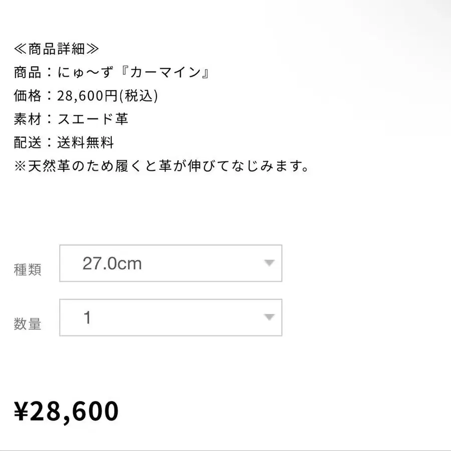The height and width of the screenshot is (451, 451).
Task: Click the 種類 label
Action: pos(28,270)
